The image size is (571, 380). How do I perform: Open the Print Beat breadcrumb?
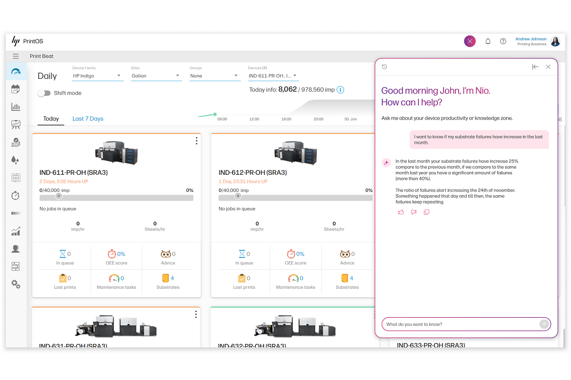pos(42,56)
